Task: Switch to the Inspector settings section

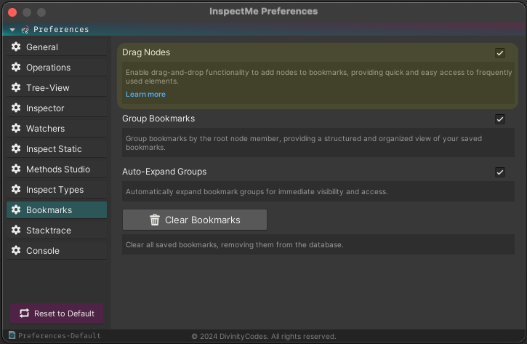Action: pyautogui.click(x=57, y=108)
